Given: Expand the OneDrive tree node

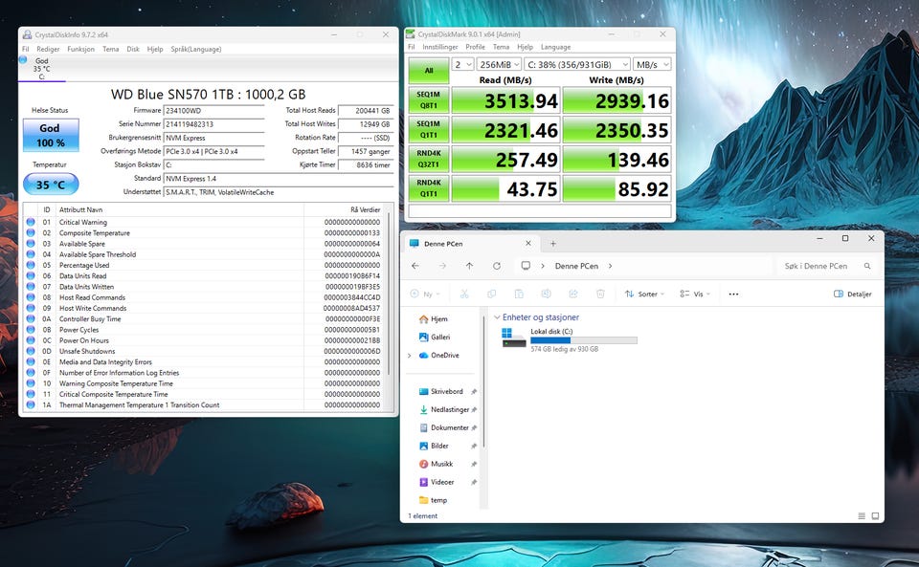Looking at the screenshot, I should pyautogui.click(x=409, y=355).
